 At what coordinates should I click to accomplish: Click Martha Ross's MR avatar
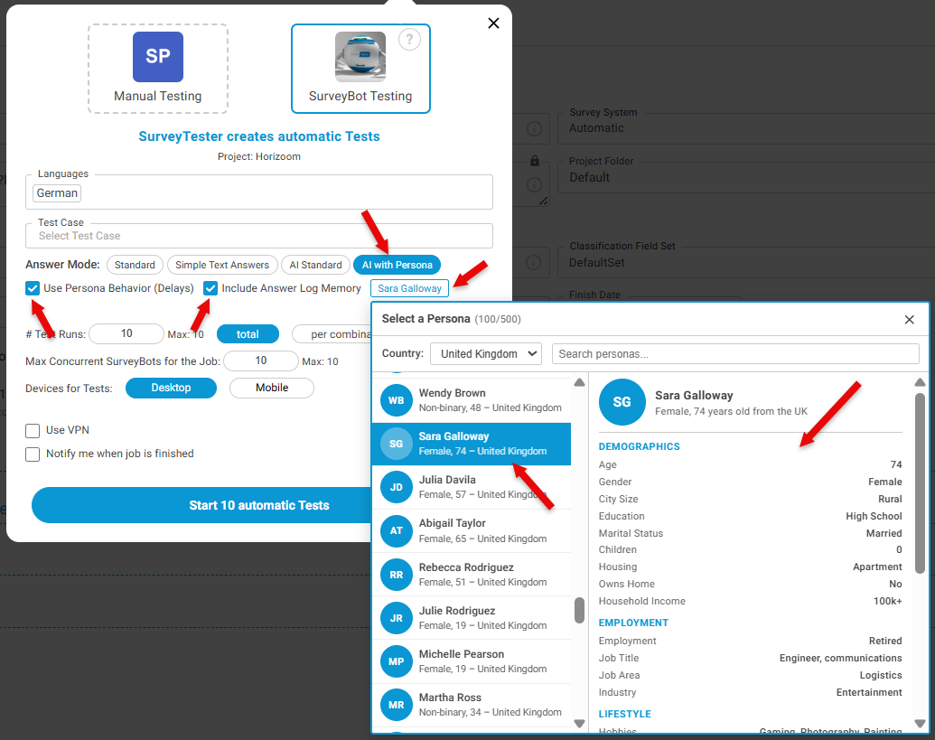(x=396, y=705)
